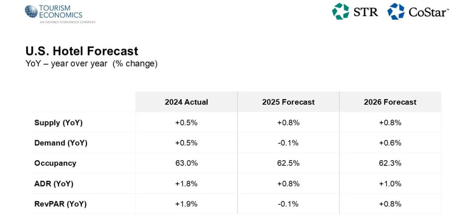Click the 2026 occupancy value 62.3%

(x=390, y=163)
